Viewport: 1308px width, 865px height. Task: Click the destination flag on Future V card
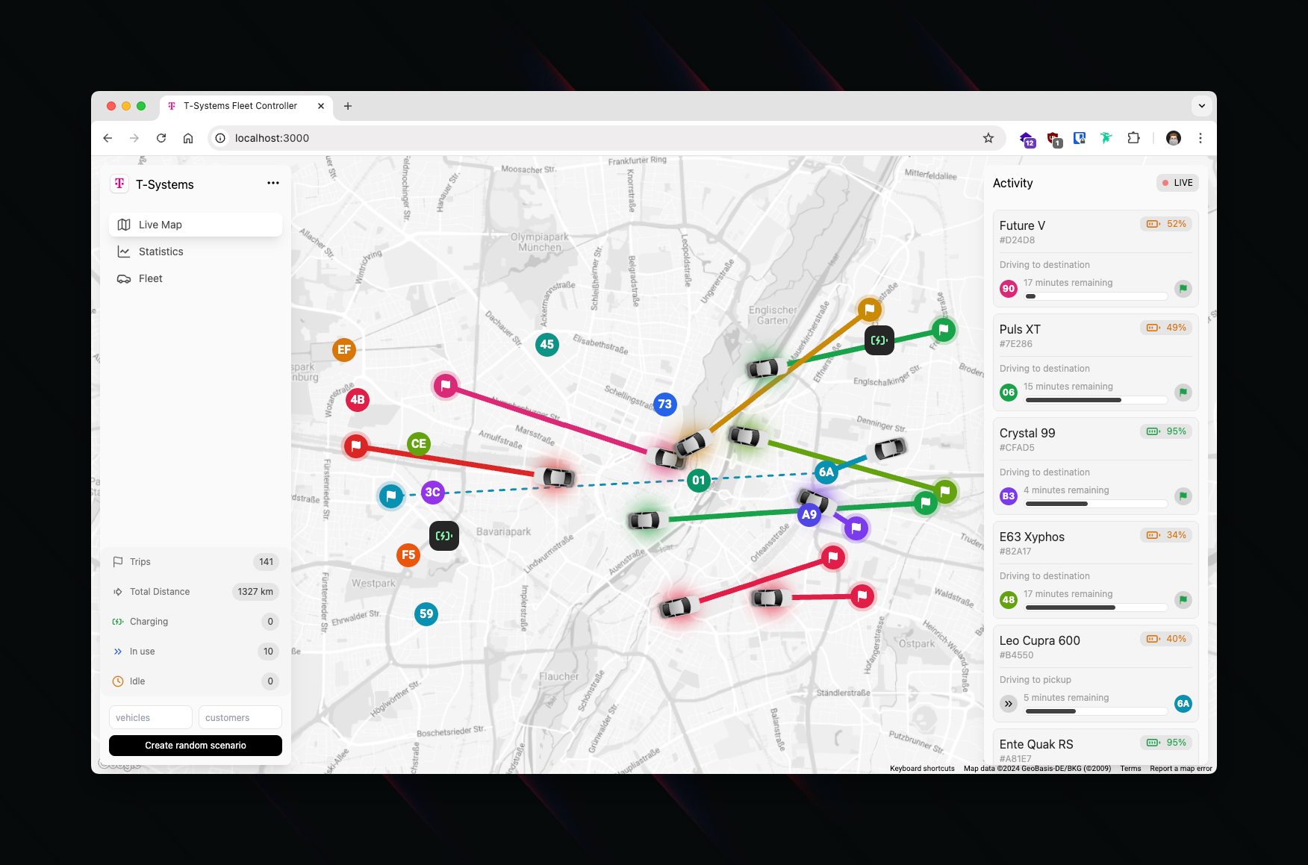pos(1183,289)
